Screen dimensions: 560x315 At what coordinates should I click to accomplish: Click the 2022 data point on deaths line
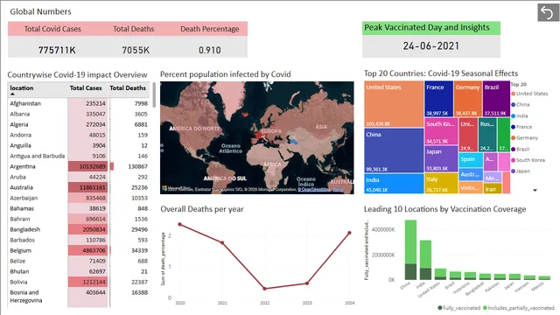(264, 289)
